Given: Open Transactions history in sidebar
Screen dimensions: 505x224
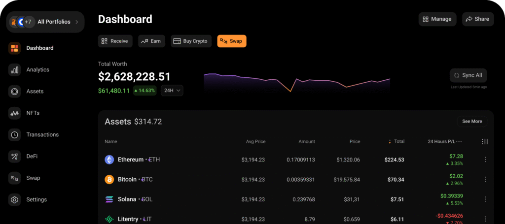Looking at the screenshot, I should pyautogui.click(x=34, y=135).
